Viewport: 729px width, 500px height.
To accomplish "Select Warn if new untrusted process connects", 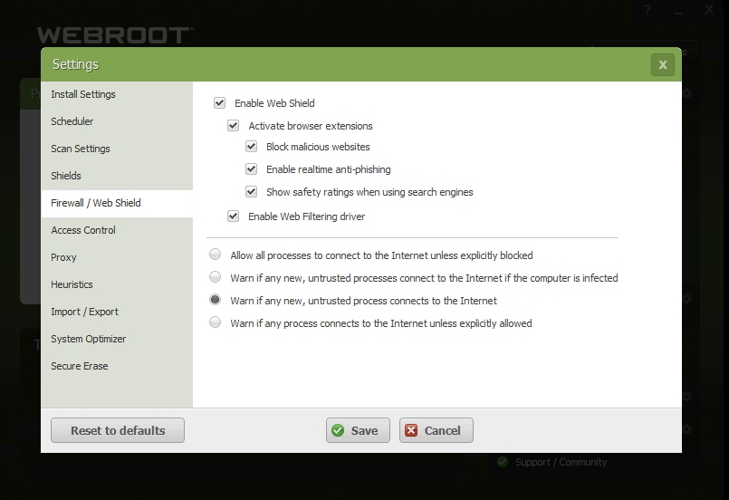I will (215, 300).
